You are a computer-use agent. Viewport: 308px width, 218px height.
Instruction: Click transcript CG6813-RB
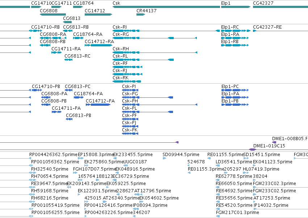click(76, 27)
